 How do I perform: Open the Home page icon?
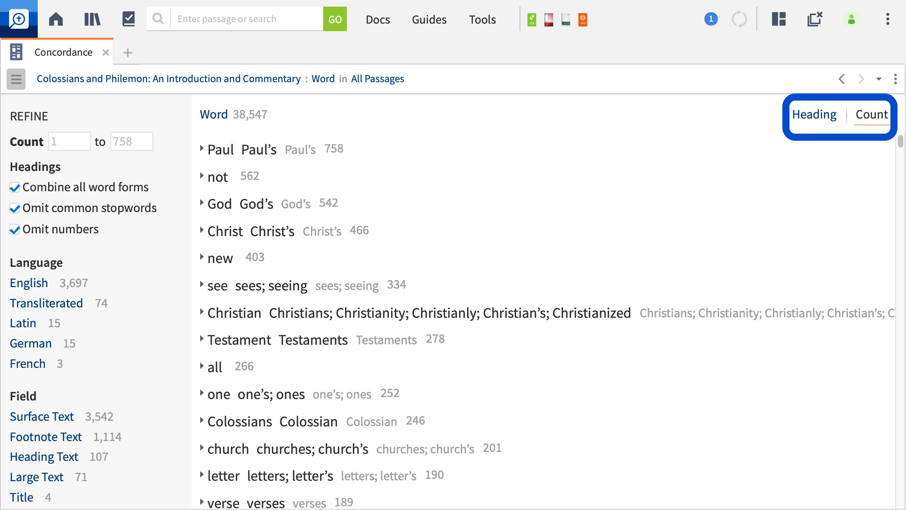coord(56,19)
